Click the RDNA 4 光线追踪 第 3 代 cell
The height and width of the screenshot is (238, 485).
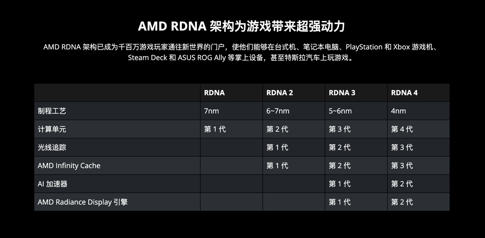tap(402, 147)
